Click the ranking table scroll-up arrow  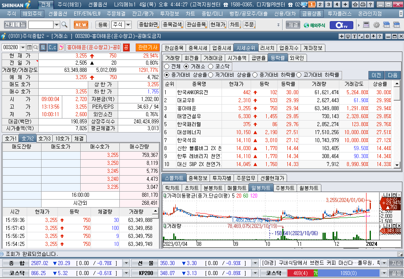click(397, 83)
